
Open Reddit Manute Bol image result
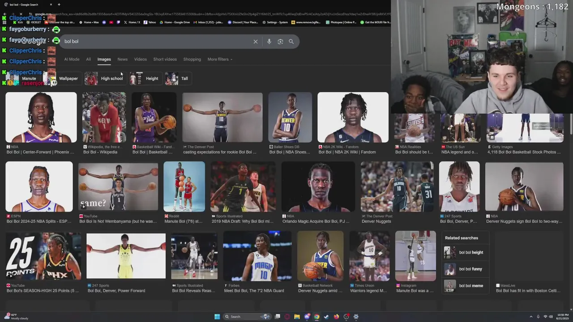pos(184,186)
